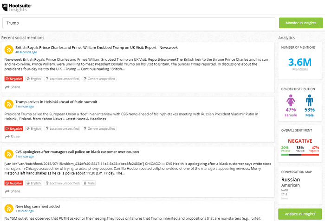Click the Monitor in Insights button

[300, 23]
